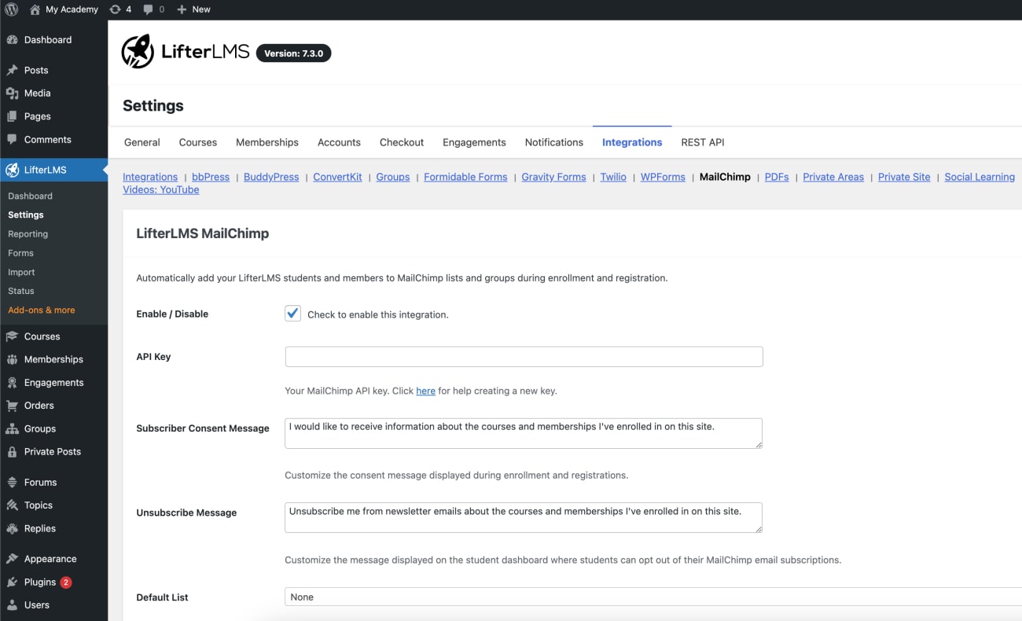Click the Dashboard gauge icon in sidebar
The height and width of the screenshot is (621, 1022).
pyautogui.click(x=12, y=40)
